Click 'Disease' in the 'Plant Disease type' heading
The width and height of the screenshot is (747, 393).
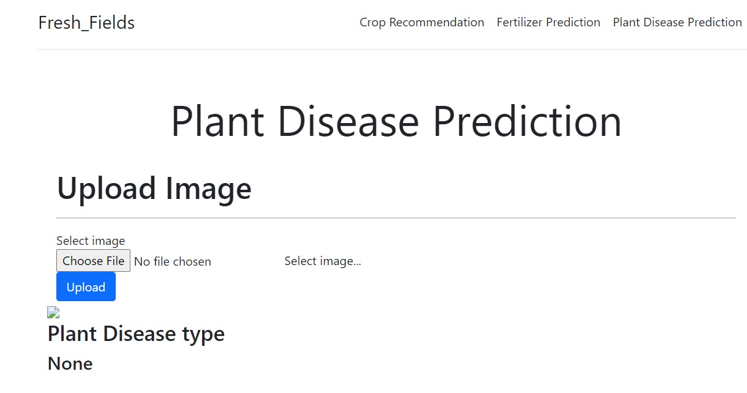click(x=140, y=334)
